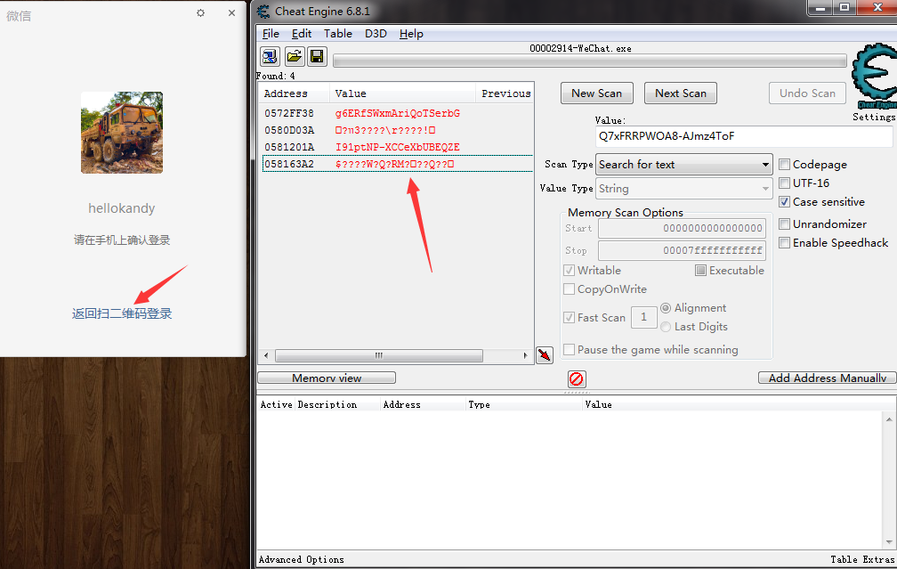This screenshot has width=897, height=569.
Task: Toggle the Writable checkbox
Action: (570, 270)
